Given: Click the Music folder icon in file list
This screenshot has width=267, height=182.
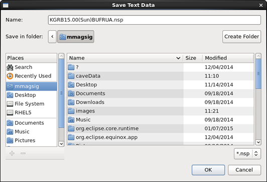Looking at the screenshot, I should (71, 120).
